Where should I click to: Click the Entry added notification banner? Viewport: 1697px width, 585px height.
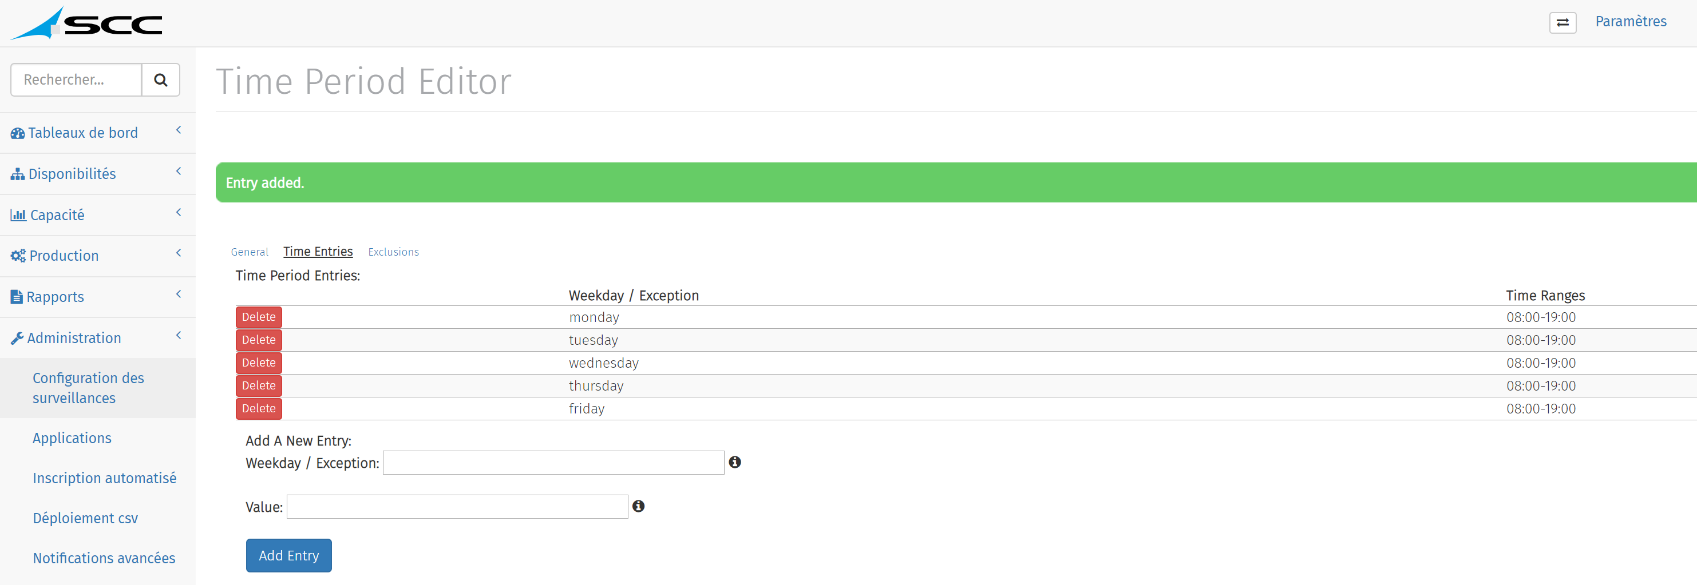tap(956, 182)
